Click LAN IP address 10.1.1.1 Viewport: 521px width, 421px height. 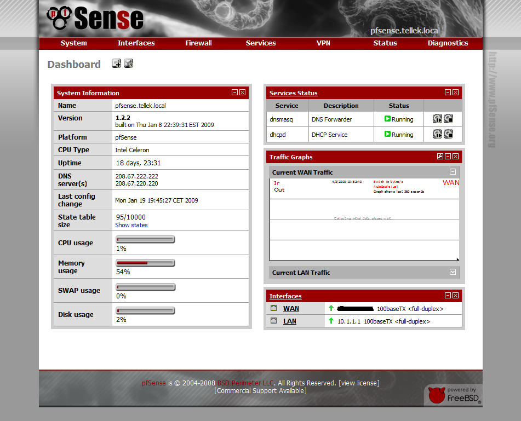coord(349,321)
